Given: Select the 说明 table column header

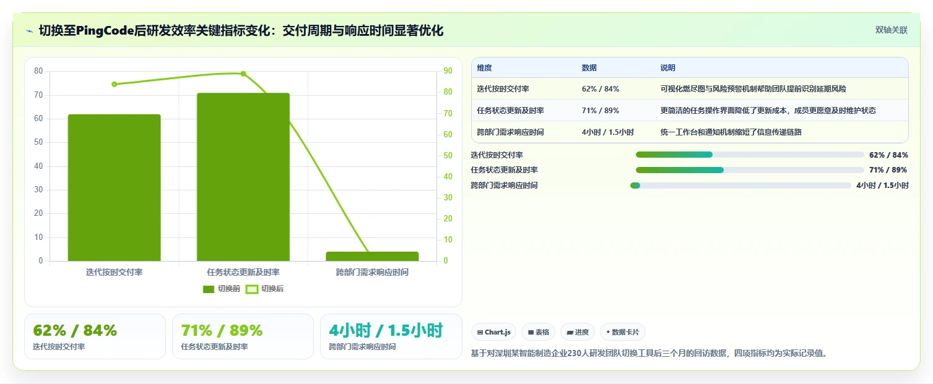Looking at the screenshot, I should (x=668, y=68).
